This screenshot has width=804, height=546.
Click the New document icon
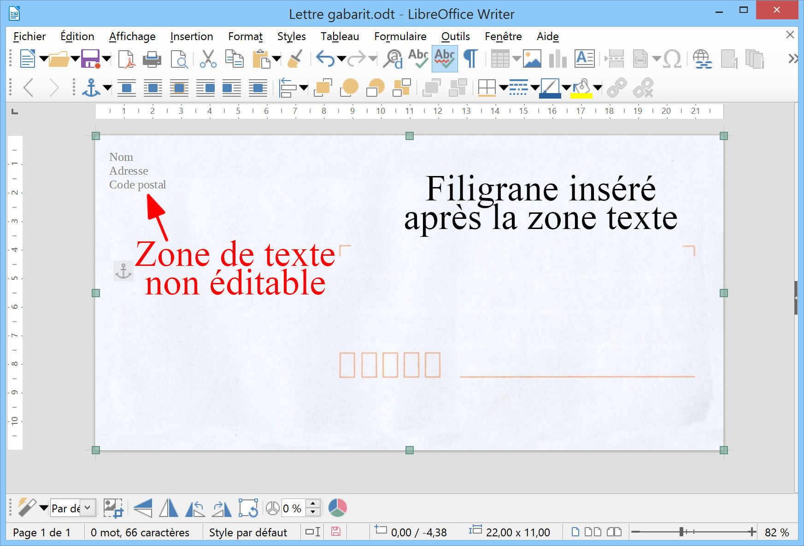point(28,59)
